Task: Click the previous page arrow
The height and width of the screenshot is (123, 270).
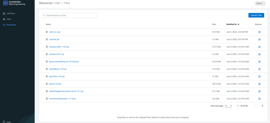Action: (256, 106)
